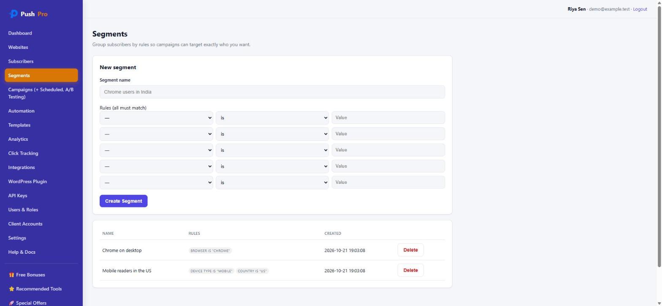
Task: Open Click Tracking page
Action: [x=41, y=153]
